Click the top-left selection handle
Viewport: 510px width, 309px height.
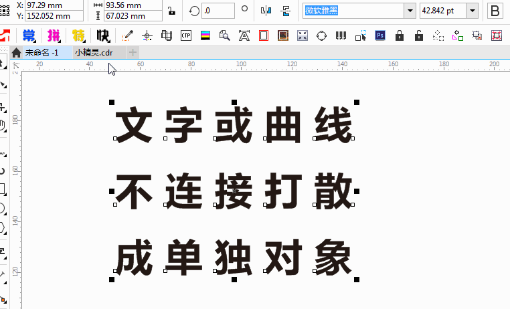pos(112,103)
